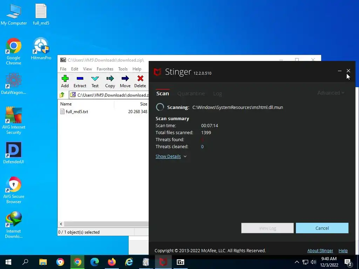Open the volume control in system tray
Image resolution: width=359 pixels, height=269 pixels.
(313, 262)
